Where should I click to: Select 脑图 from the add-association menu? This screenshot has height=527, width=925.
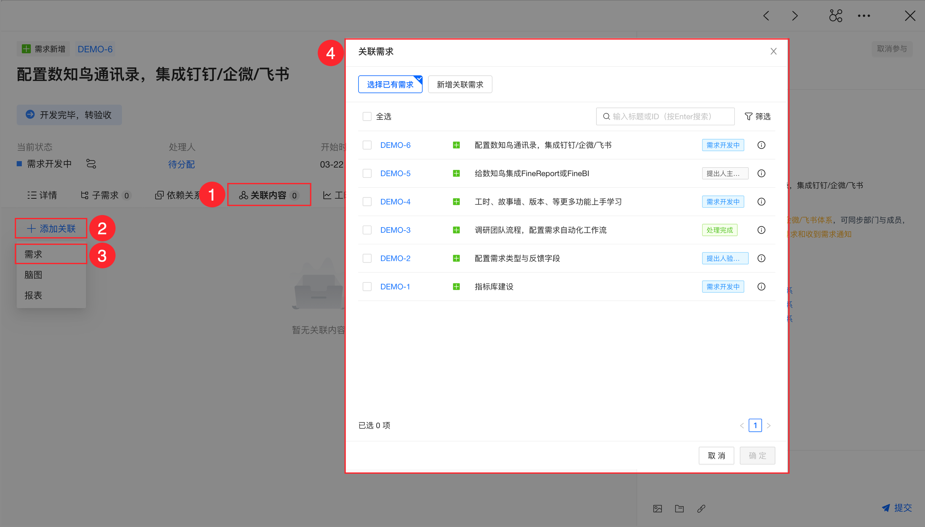coord(33,275)
